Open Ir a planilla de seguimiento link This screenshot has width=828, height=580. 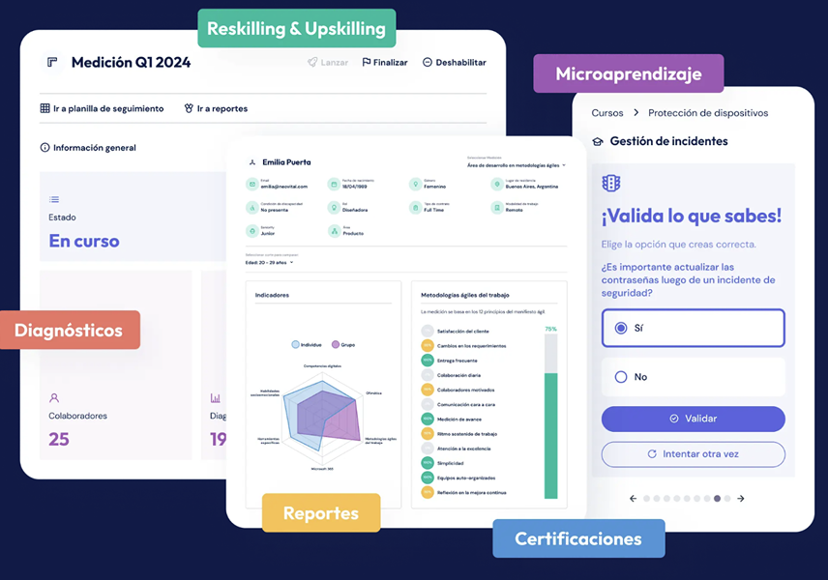[102, 108]
